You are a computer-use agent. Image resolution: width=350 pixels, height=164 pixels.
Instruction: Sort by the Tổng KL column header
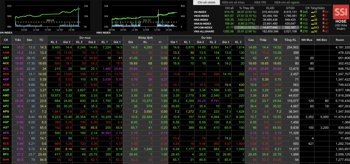click(x=290, y=40)
